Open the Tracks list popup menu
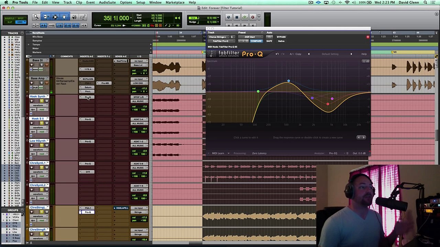The width and height of the screenshot is (440, 247). coord(22,33)
